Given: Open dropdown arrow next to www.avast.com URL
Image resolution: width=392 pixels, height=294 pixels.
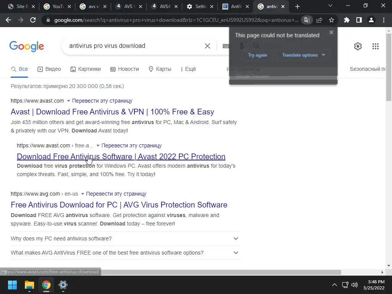Looking at the screenshot, I should coord(68,101).
